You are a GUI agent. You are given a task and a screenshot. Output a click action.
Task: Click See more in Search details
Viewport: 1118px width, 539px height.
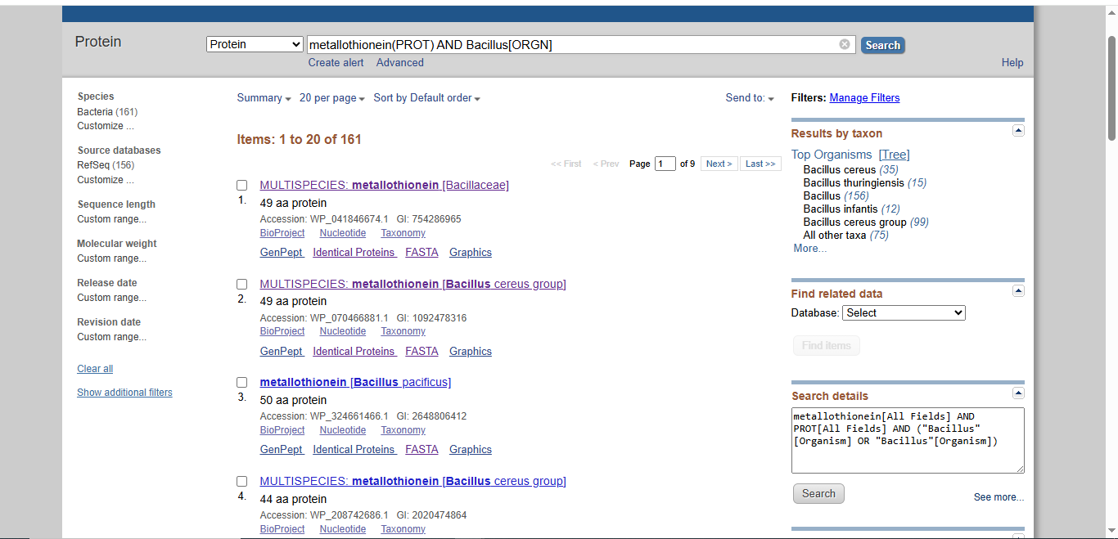click(999, 497)
